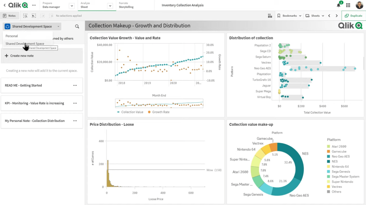Click the Gamecube swatch in Platform legend

[328, 151]
